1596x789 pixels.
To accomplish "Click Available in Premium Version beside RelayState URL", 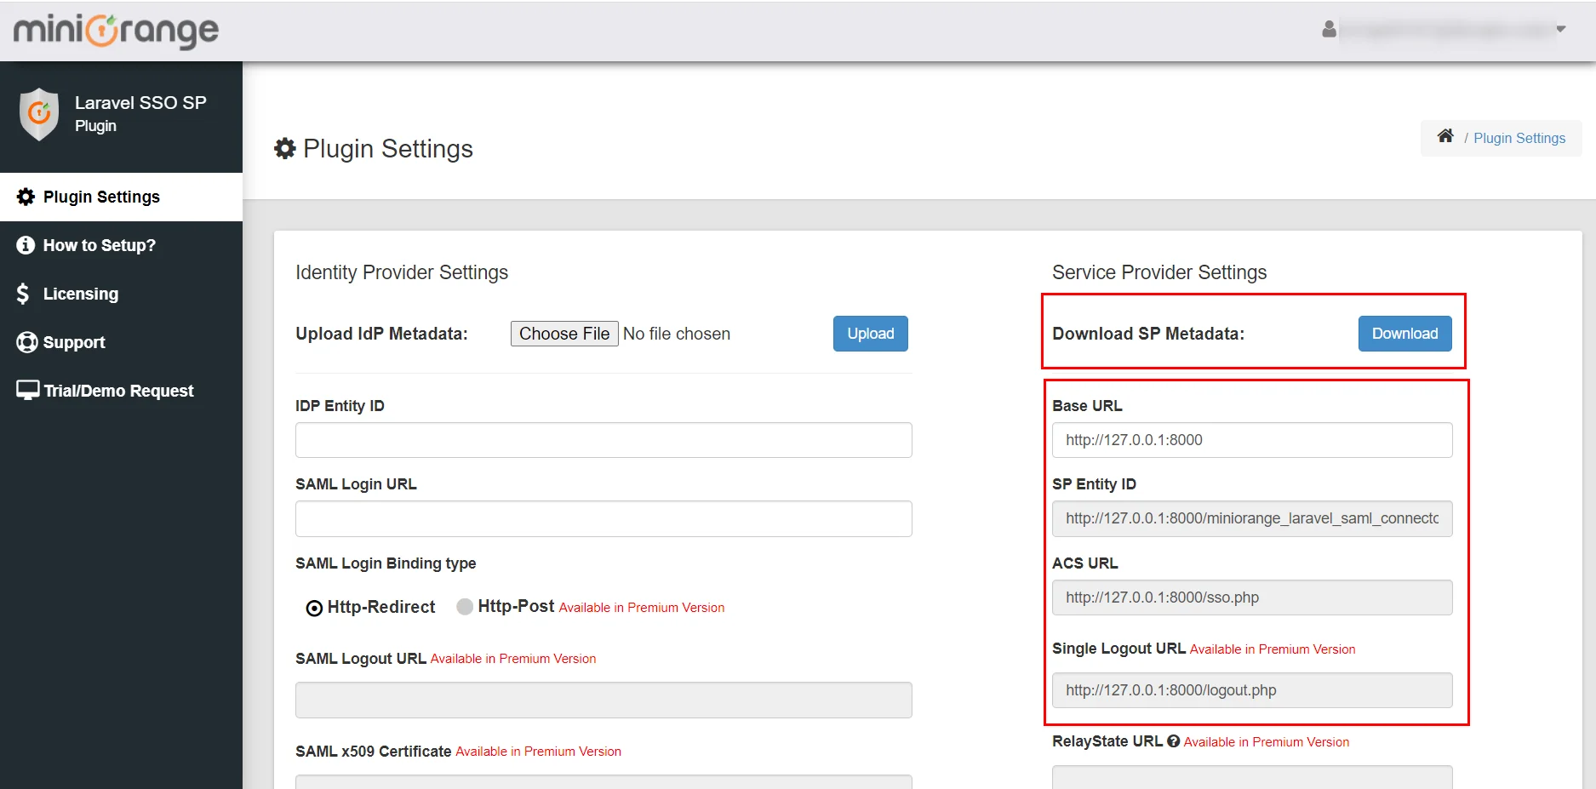I will pyautogui.click(x=1267, y=742).
